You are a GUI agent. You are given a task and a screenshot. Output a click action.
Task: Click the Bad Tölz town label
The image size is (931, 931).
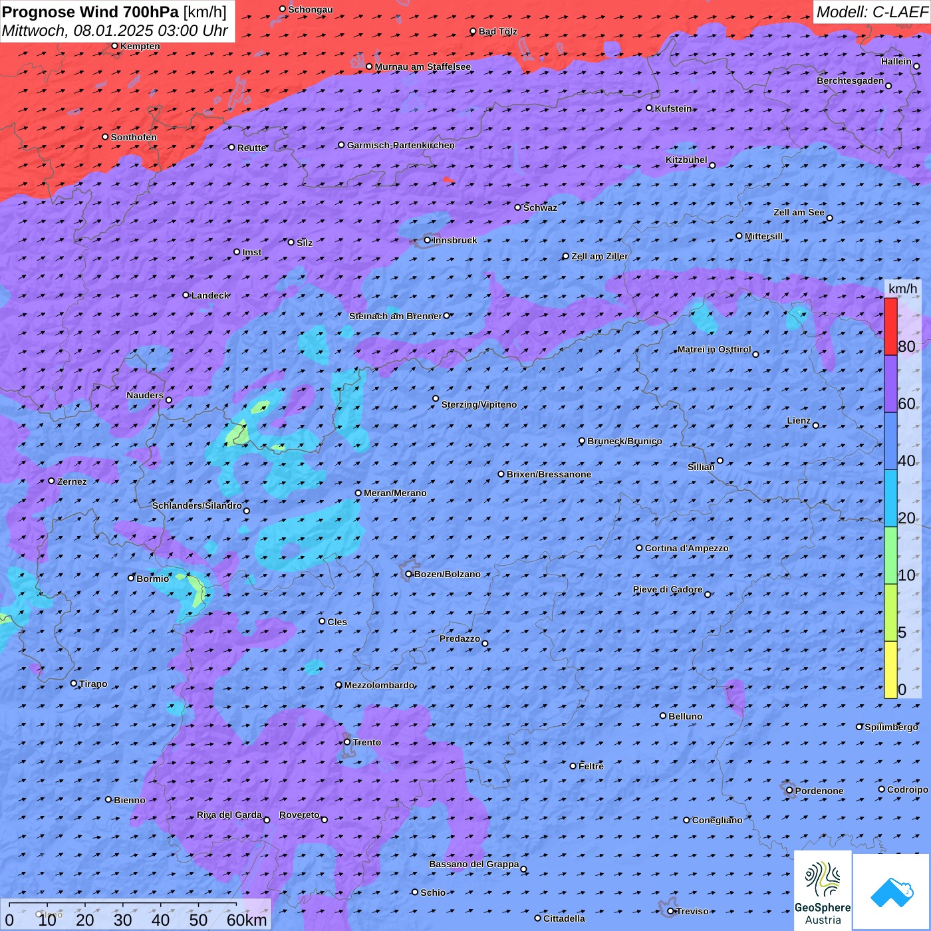click(x=497, y=31)
